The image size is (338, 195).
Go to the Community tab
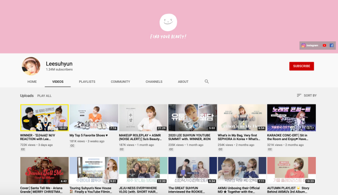click(121, 82)
